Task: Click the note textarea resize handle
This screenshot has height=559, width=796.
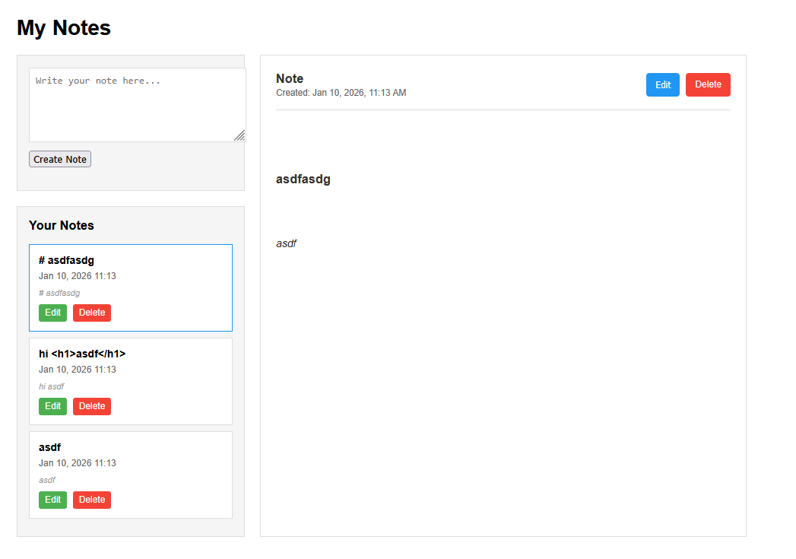Action: (x=239, y=135)
